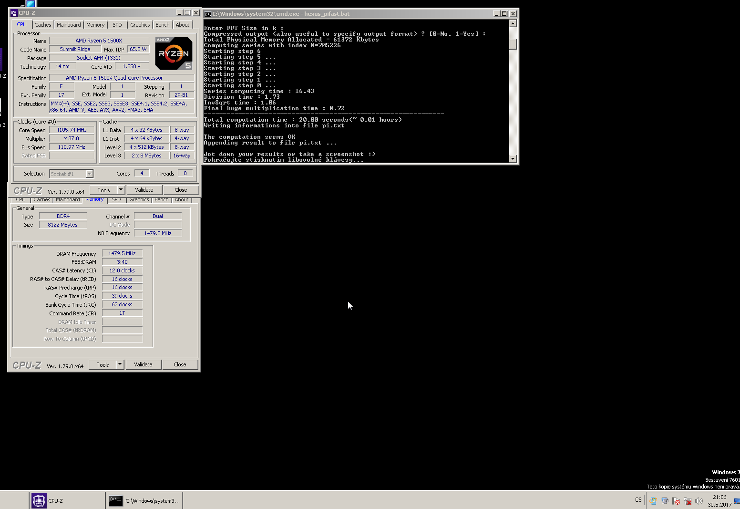Click Close button in lower CPU-Z window

click(180, 364)
